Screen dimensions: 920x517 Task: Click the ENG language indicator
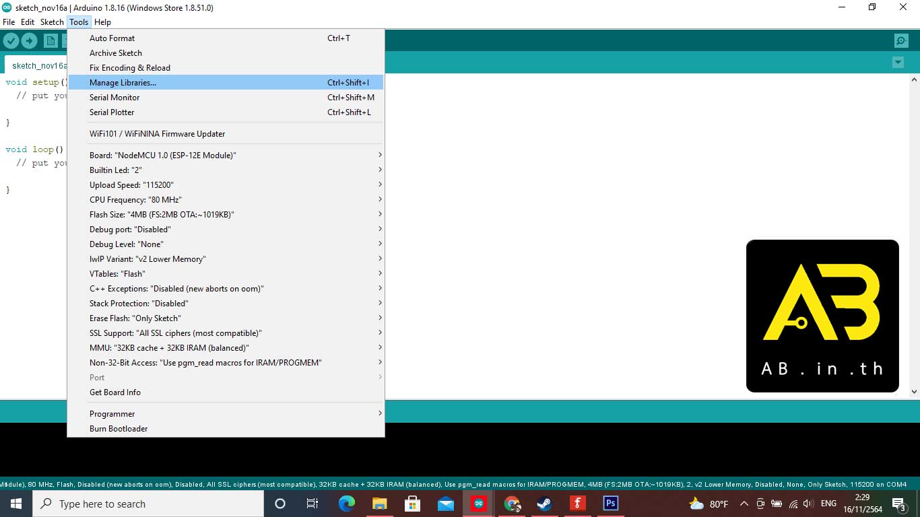pyautogui.click(x=828, y=504)
